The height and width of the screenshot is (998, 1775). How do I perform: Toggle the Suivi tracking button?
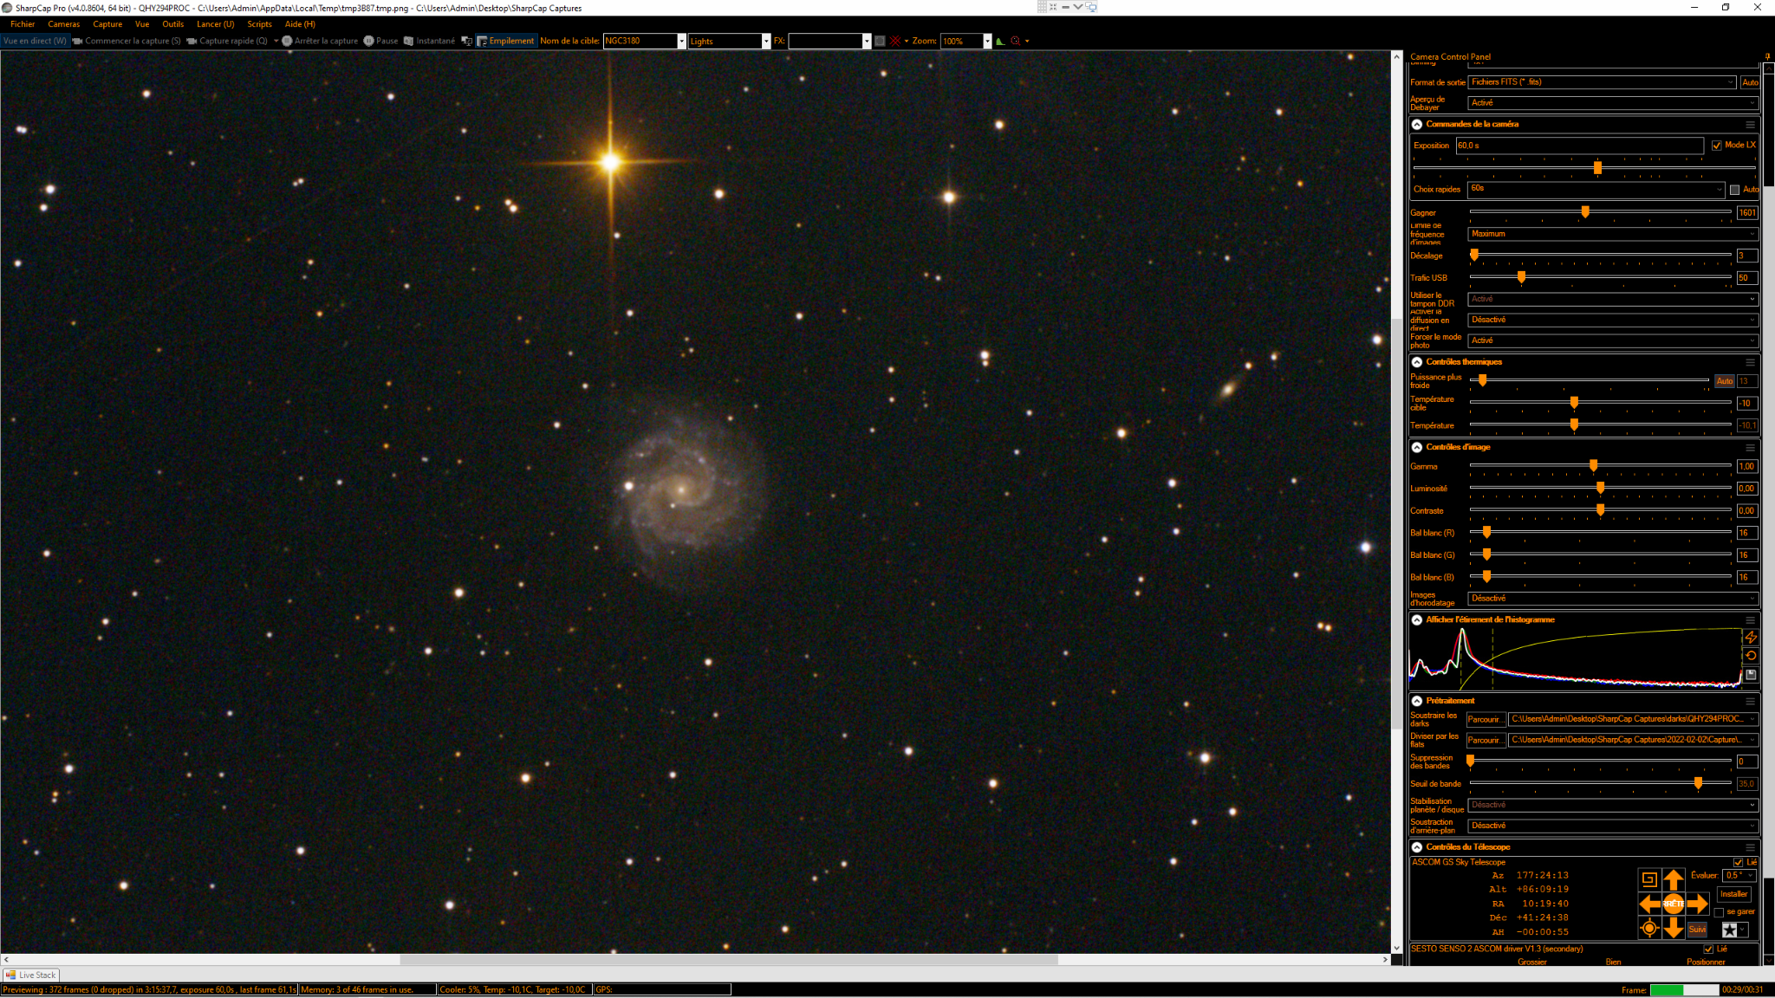[x=1697, y=930]
